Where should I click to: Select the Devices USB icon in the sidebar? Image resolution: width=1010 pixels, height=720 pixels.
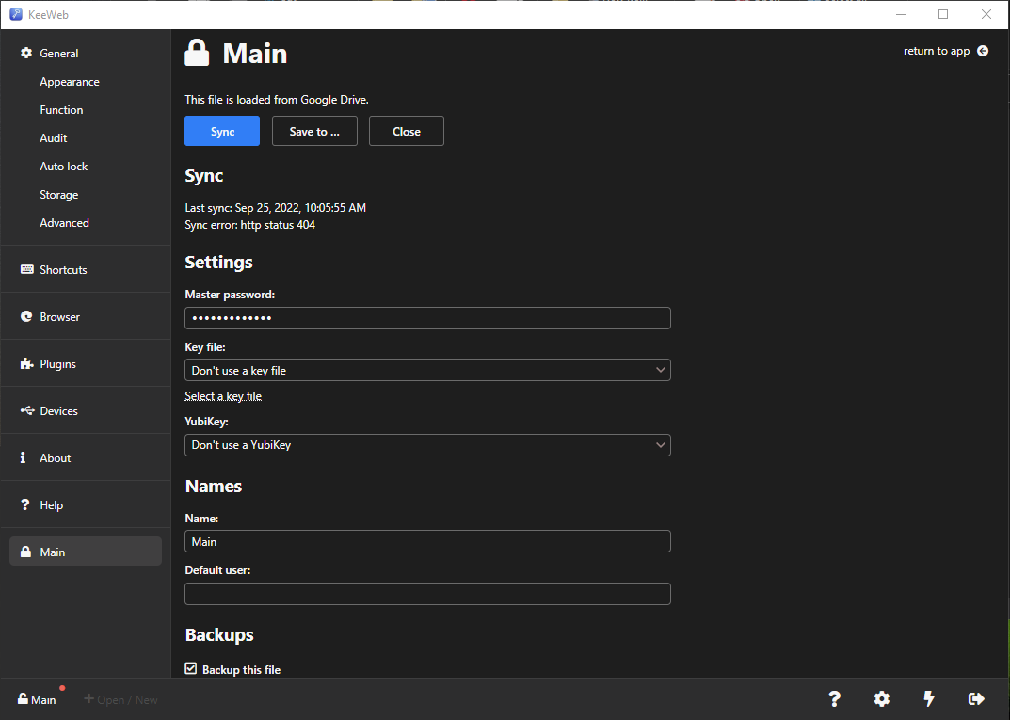[x=26, y=410]
